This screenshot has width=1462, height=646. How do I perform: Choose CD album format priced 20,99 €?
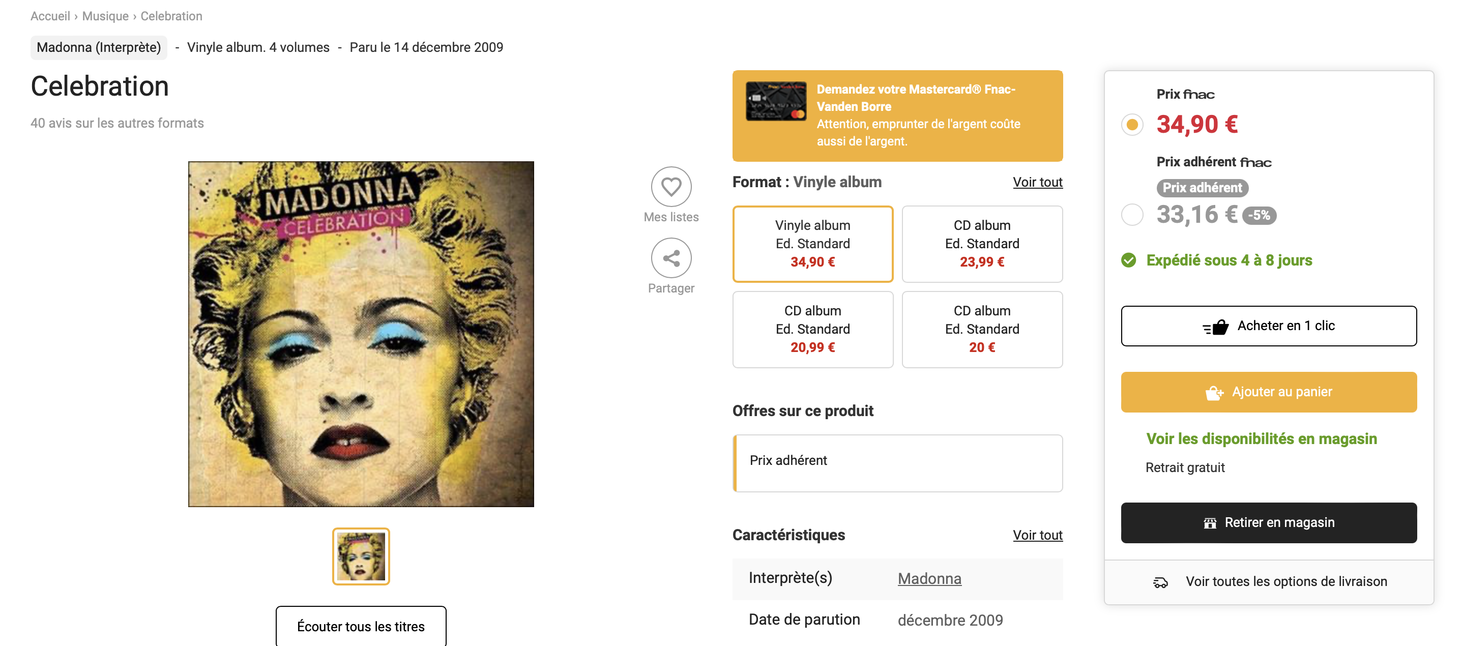[812, 329]
